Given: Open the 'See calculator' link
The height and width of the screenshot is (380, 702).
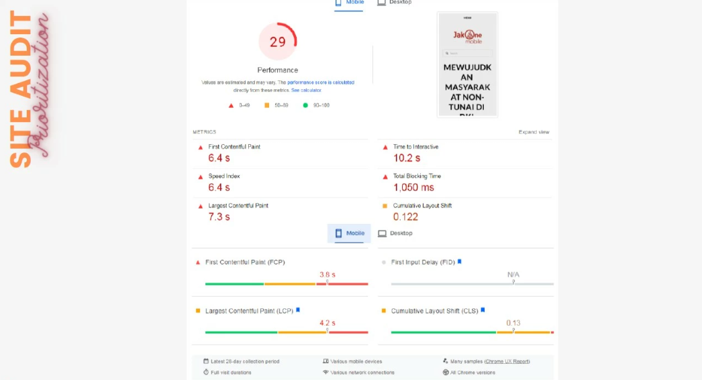Looking at the screenshot, I should [x=306, y=90].
